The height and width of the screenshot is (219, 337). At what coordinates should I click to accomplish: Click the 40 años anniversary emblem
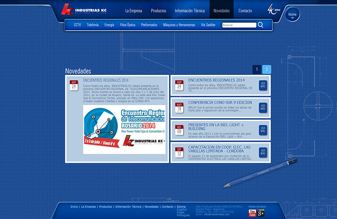point(274,9)
